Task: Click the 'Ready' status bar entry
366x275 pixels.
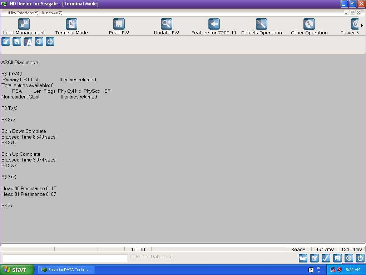Action: 298,249
